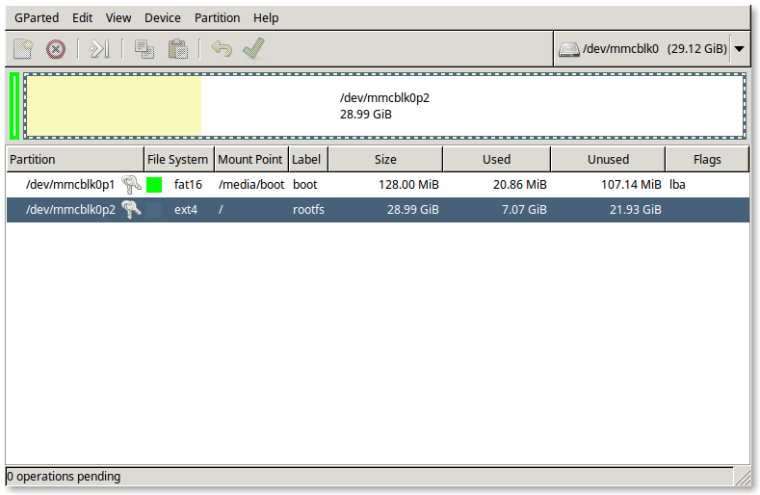Click the 7.07 GiB used value
Viewport: 760px width, 495px height.
pos(524,210)
